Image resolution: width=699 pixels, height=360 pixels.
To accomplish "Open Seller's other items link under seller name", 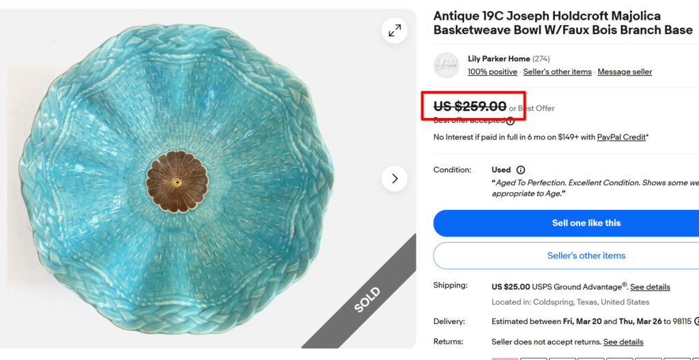I will [557, 72].
